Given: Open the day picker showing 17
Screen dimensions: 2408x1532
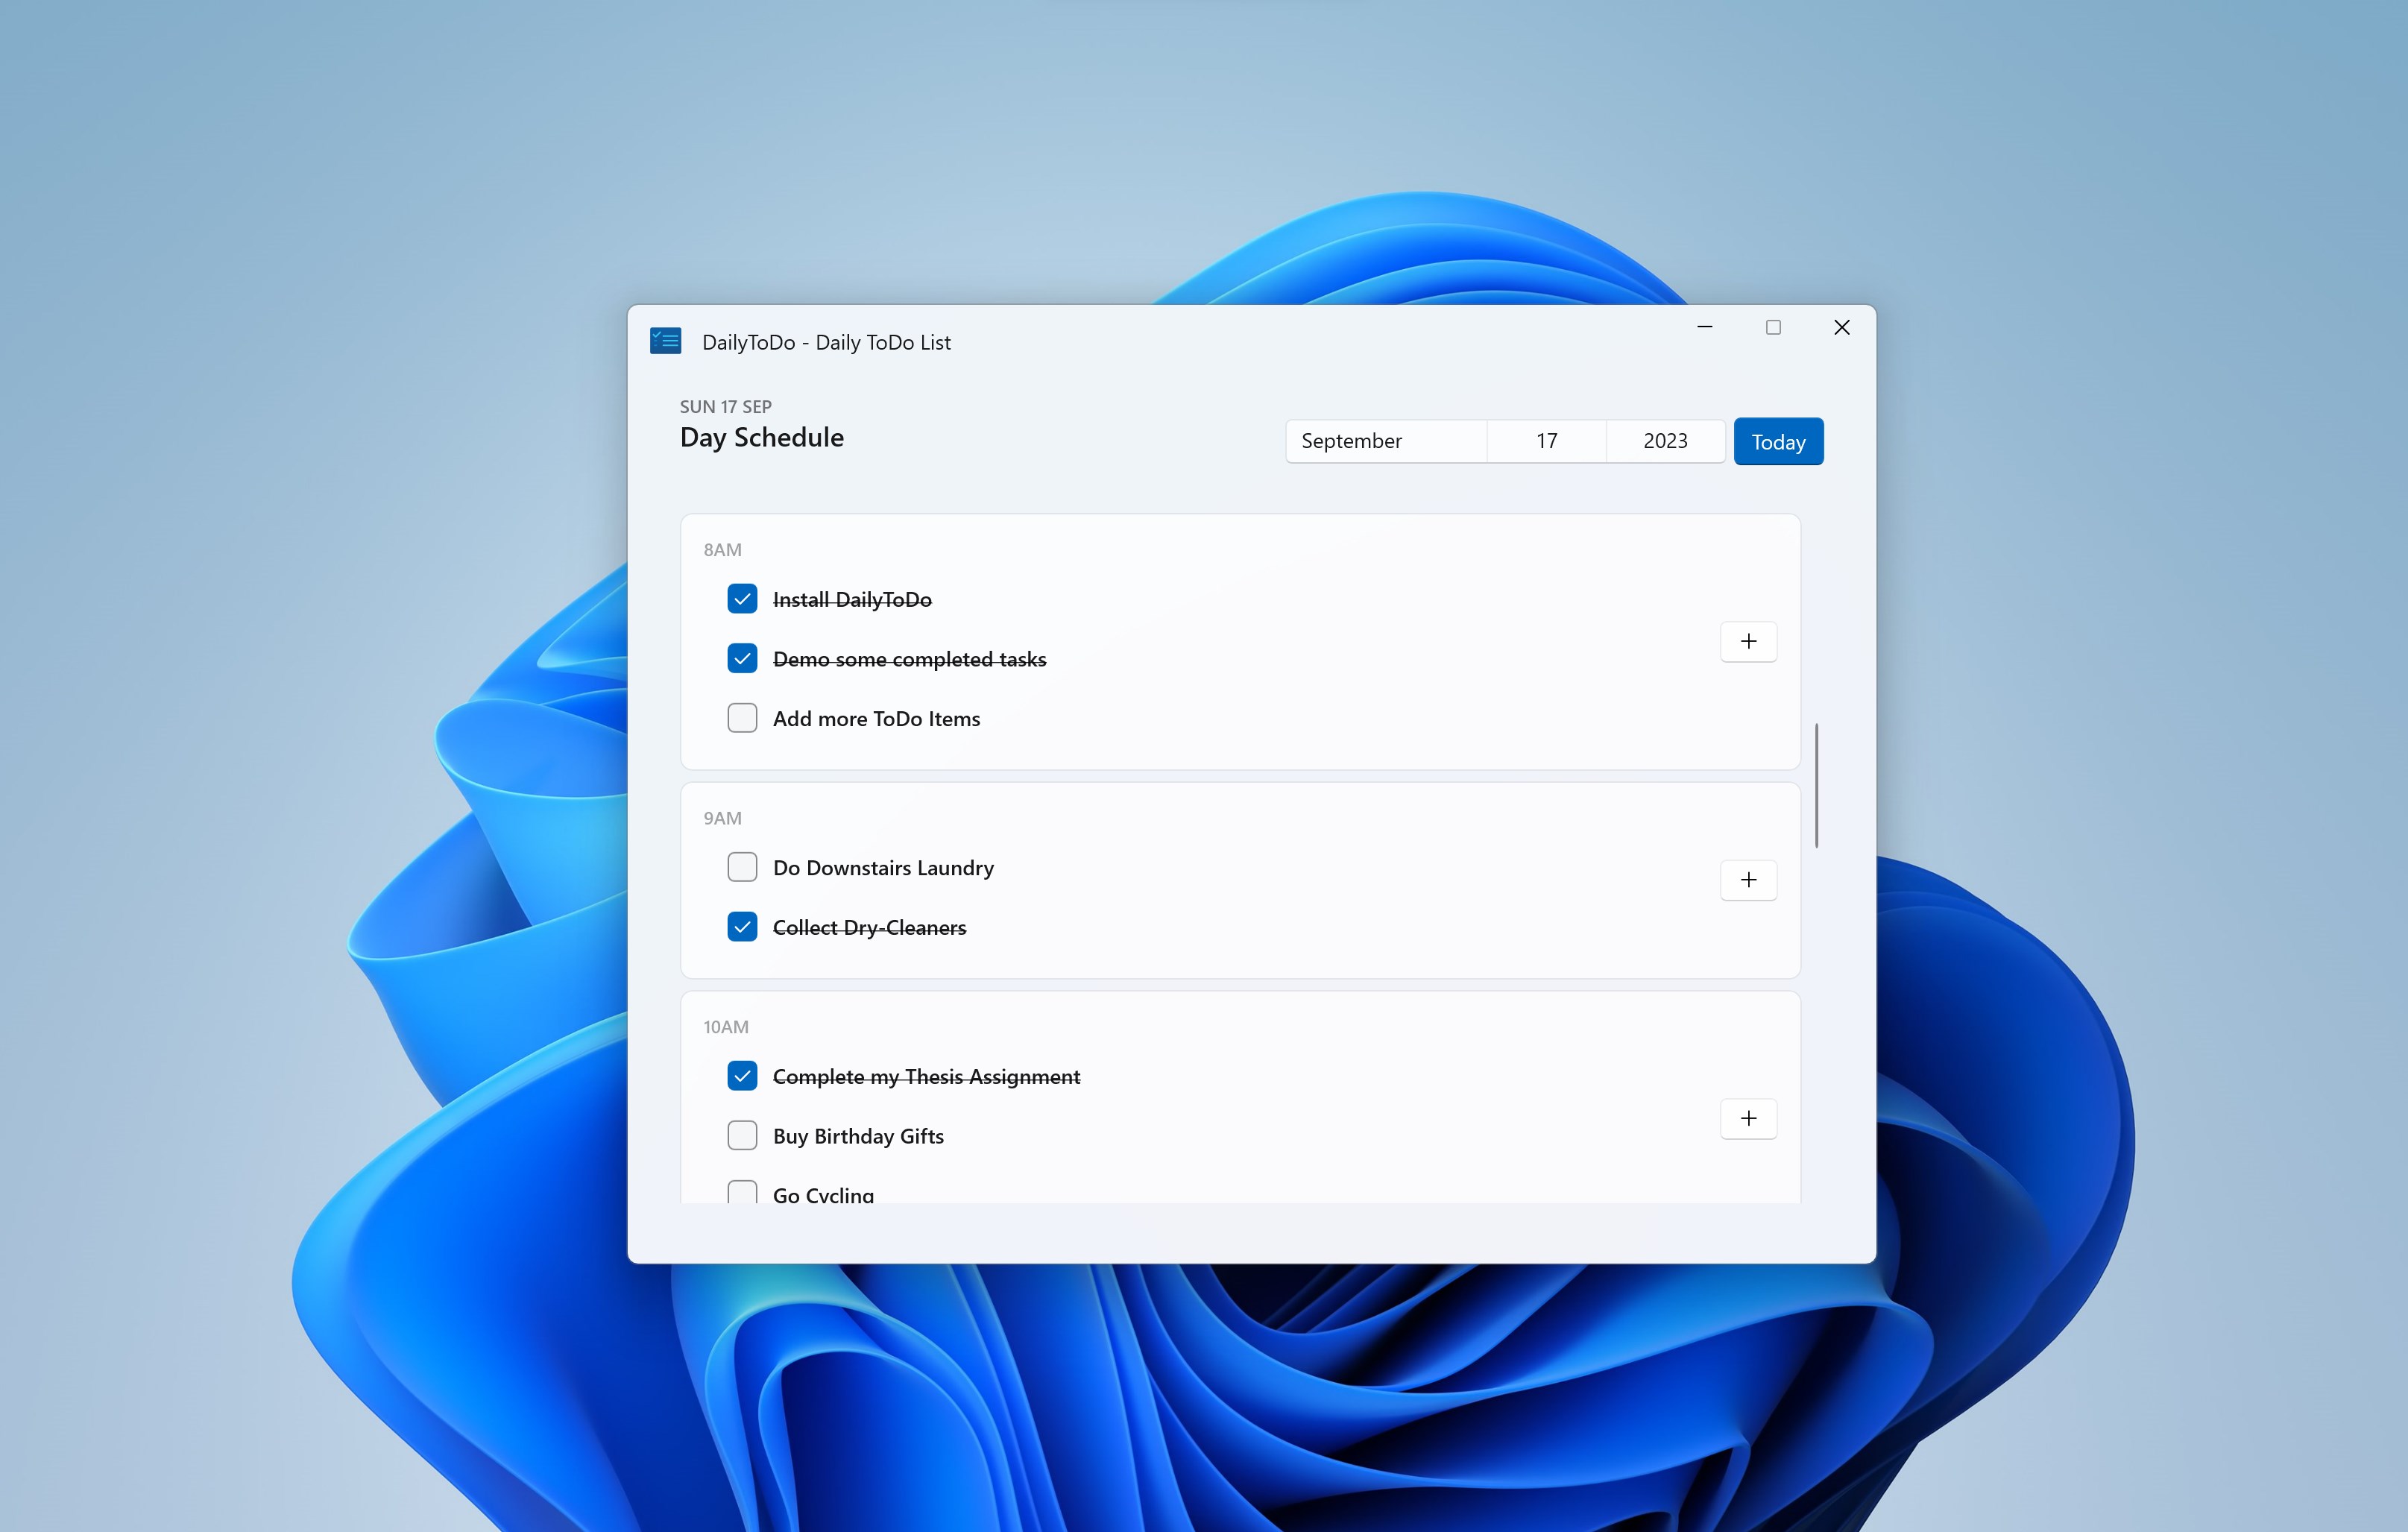Looking at the screenshot, I should point(1546,441).
